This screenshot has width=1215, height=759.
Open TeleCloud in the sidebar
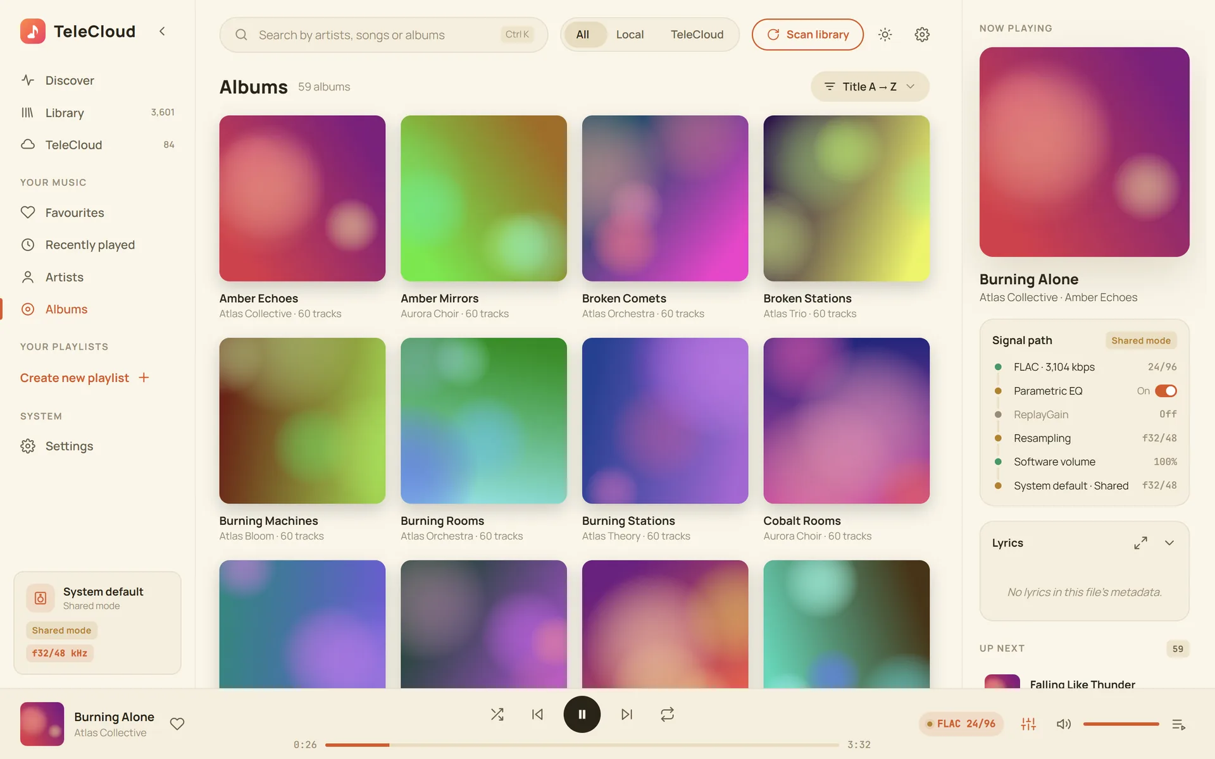[97, 145]
